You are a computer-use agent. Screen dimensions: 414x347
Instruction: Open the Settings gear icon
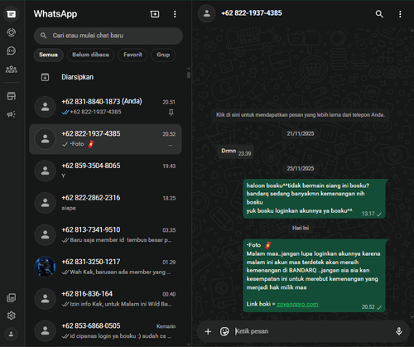coord(12,316)
